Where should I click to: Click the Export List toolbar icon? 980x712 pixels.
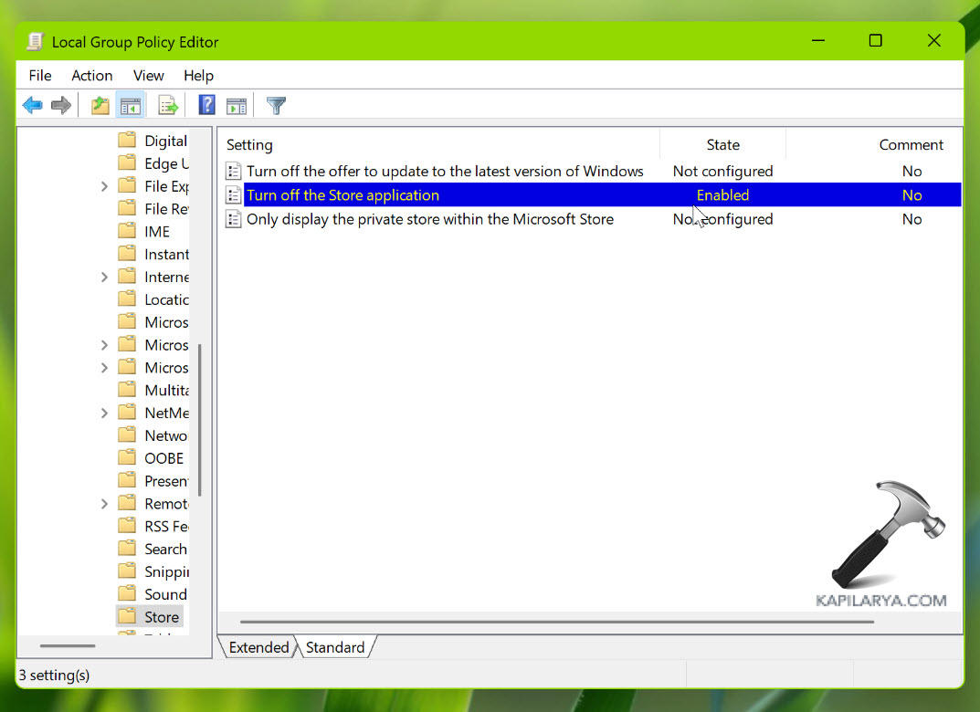click(x=168, y=106)
